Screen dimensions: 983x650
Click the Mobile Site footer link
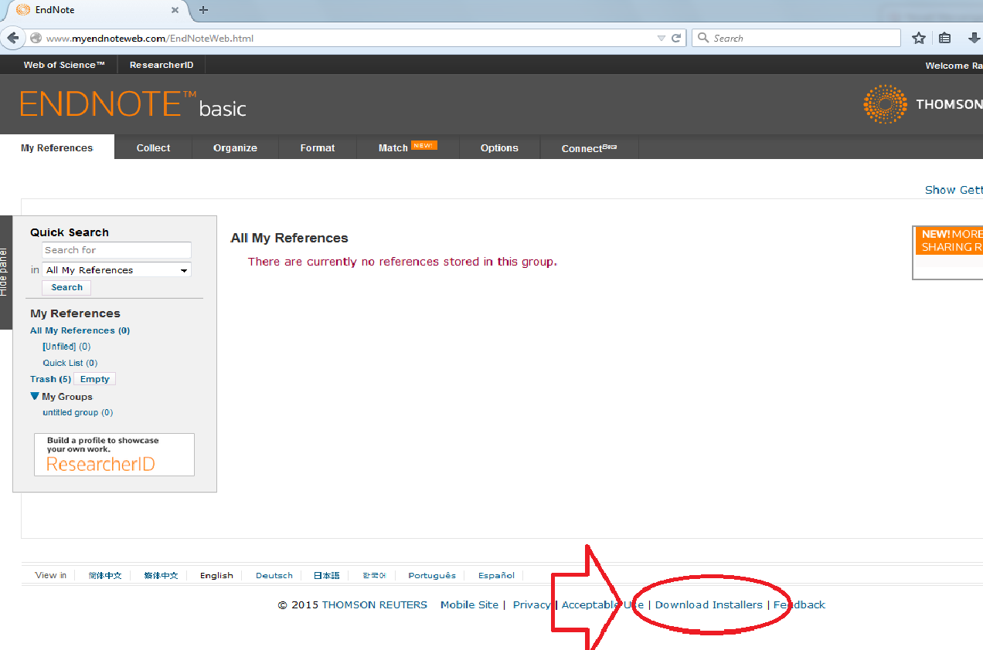469,604
